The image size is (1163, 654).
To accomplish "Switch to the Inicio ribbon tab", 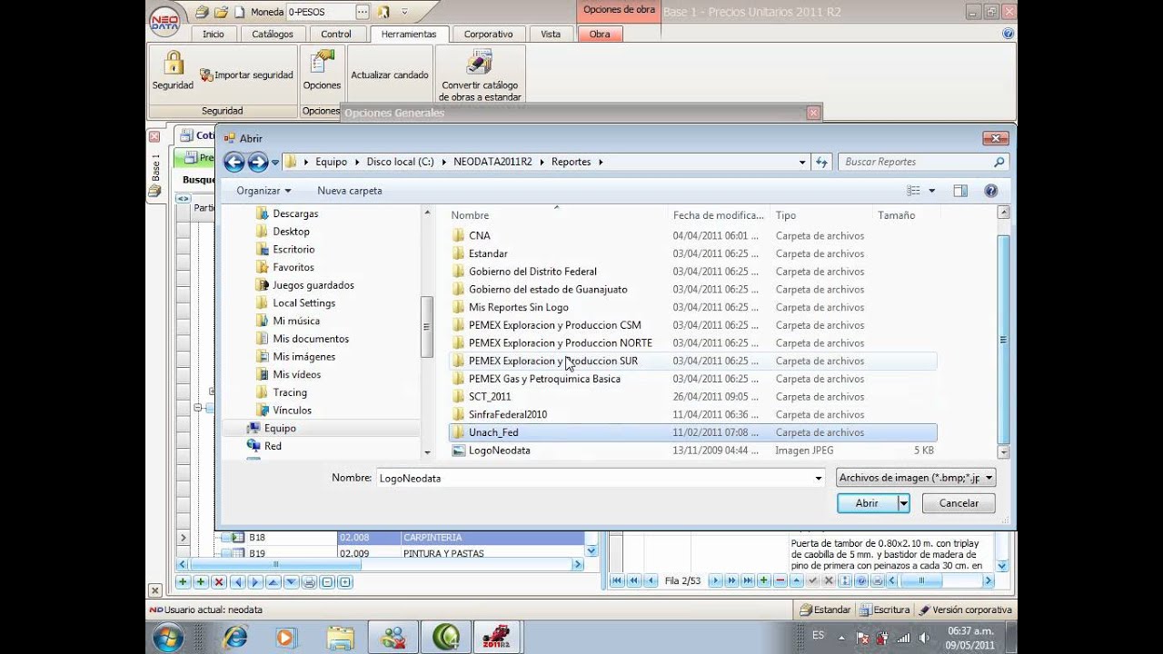I will (x=214, y=35).
